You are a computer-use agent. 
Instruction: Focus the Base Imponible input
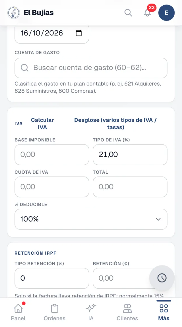pos(52,154)
